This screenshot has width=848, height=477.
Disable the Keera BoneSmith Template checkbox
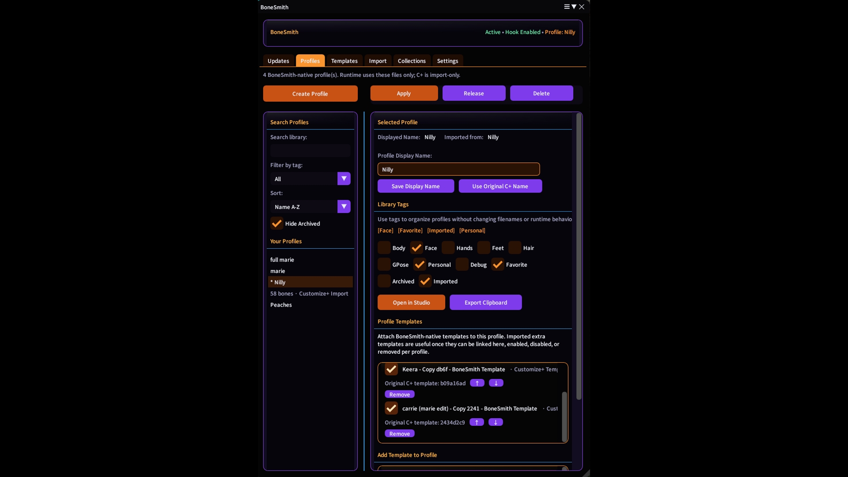coord(391,369)
